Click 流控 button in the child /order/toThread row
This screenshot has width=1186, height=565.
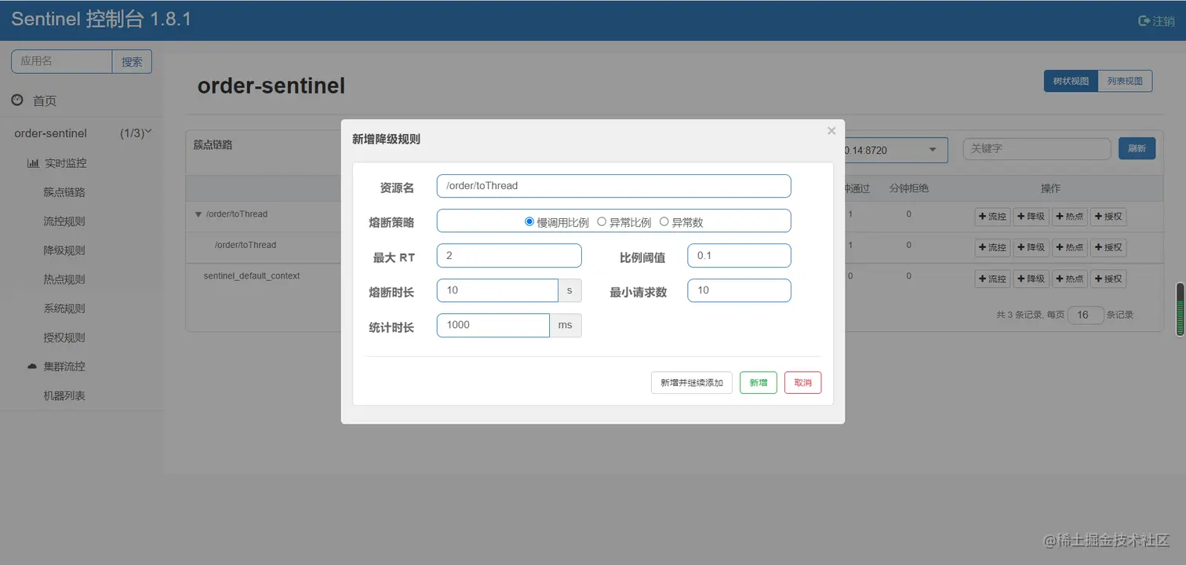click(x=992, y=247)
